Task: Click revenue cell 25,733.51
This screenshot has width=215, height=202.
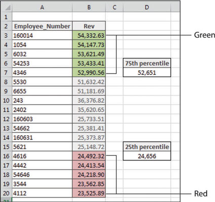Action: [x=89, y=119]
